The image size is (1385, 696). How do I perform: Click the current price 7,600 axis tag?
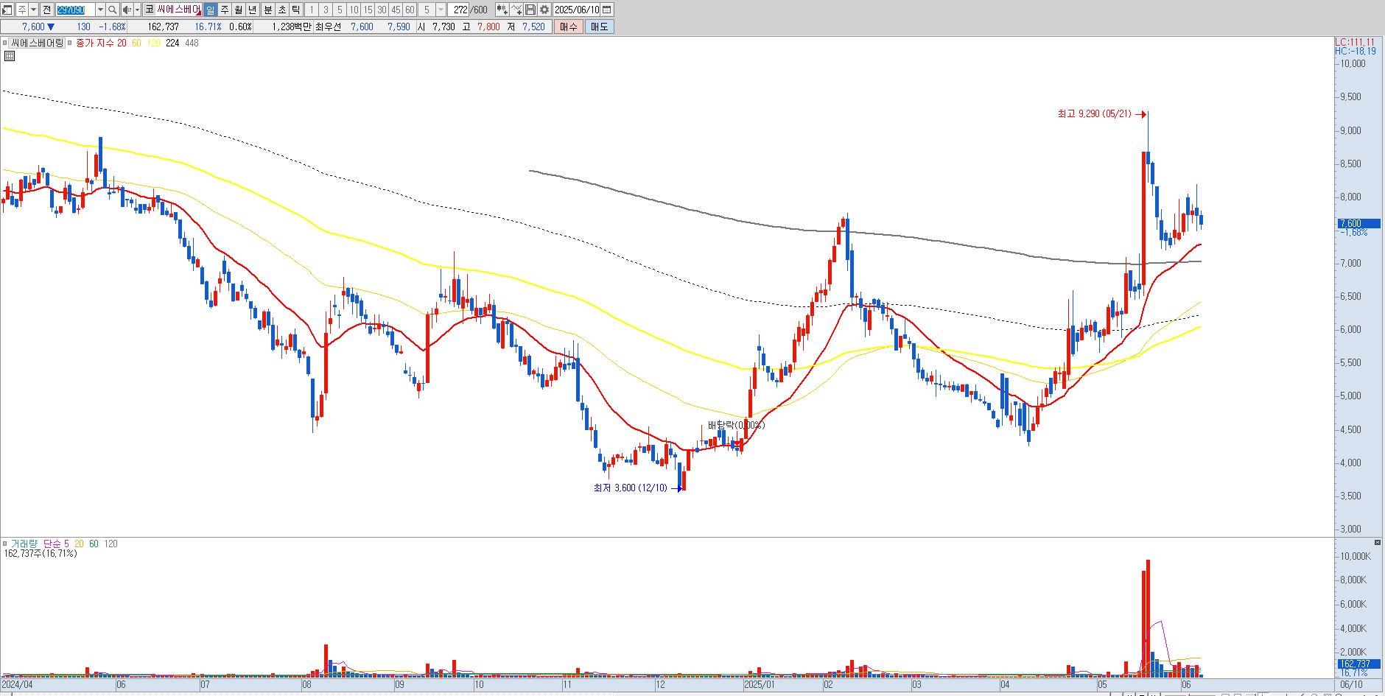1358,223
